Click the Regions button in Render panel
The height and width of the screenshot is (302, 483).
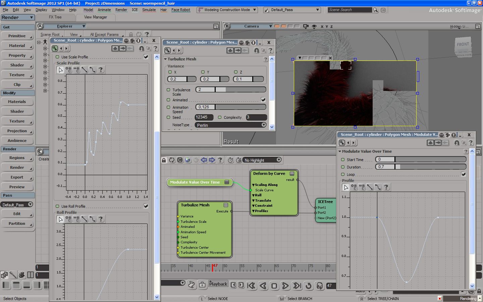[17, 158]
